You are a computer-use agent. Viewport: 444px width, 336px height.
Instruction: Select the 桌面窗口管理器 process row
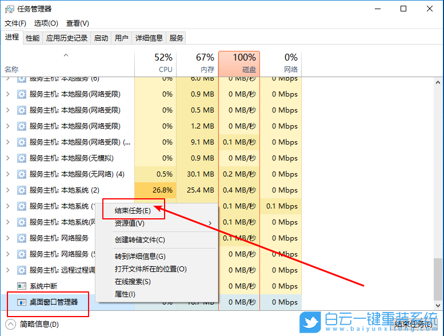click(151, 302)
